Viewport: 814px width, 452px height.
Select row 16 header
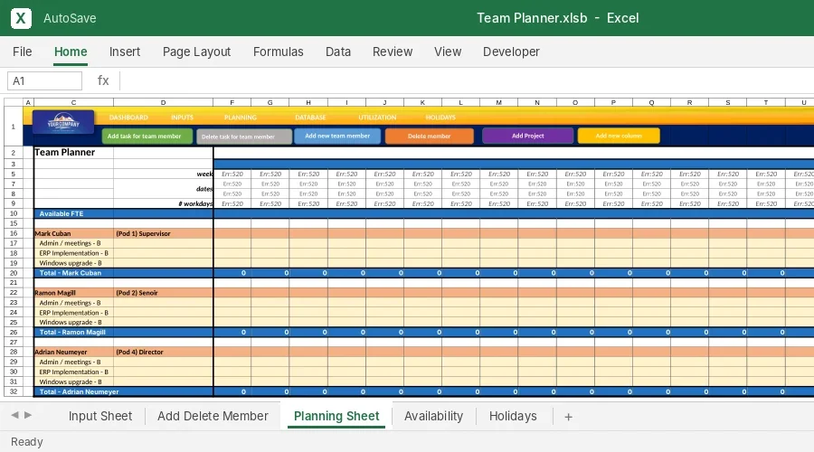pos(14,233)
